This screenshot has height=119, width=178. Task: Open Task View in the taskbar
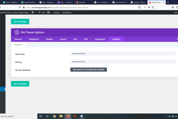point(47,116)
